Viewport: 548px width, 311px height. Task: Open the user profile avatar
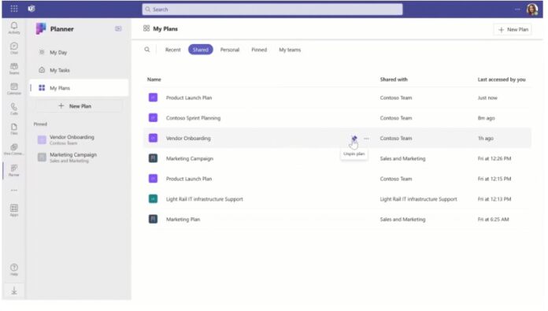point(532,9)
